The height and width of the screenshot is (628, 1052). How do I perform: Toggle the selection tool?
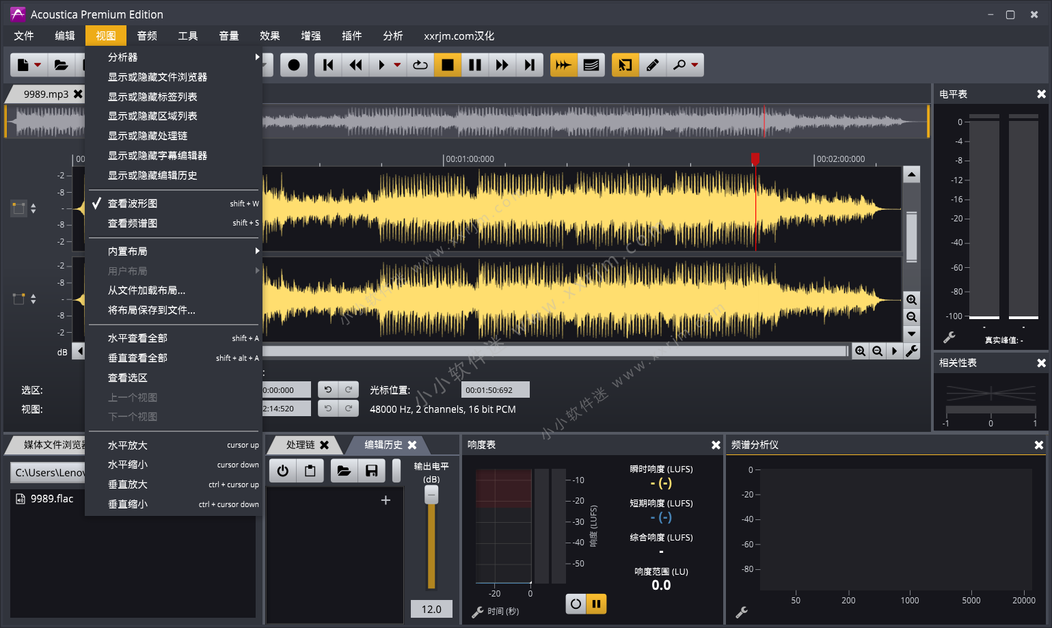[x=625, y=65]
